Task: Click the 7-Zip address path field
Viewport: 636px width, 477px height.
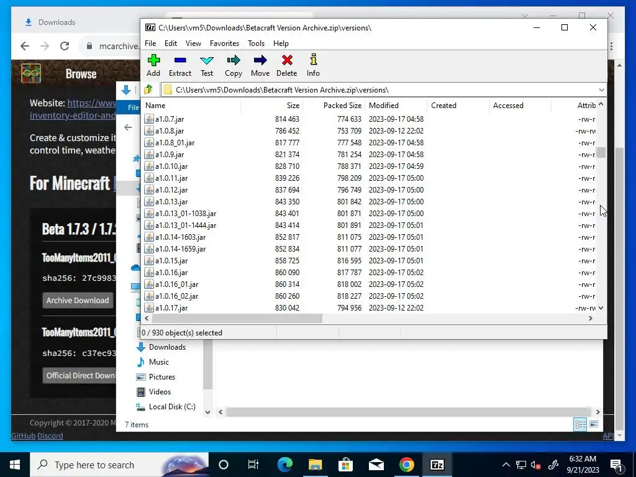Action: pos(379,89)
